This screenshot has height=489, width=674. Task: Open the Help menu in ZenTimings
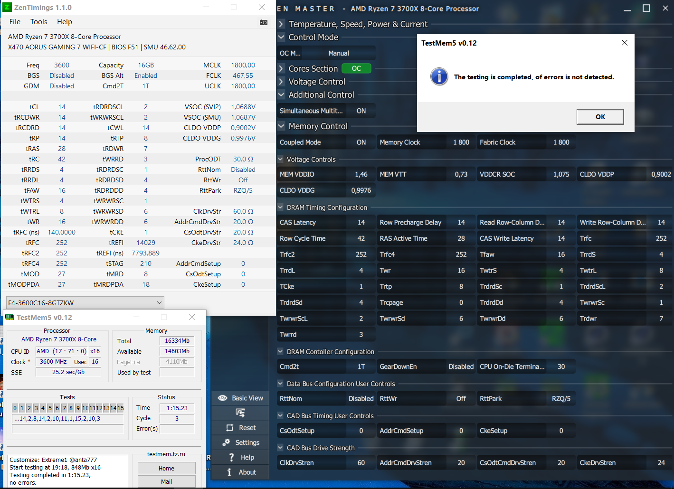[65, 22]
